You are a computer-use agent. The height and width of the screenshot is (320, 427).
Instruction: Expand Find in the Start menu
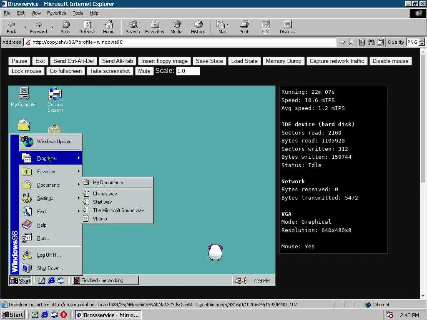coord(50,211)
